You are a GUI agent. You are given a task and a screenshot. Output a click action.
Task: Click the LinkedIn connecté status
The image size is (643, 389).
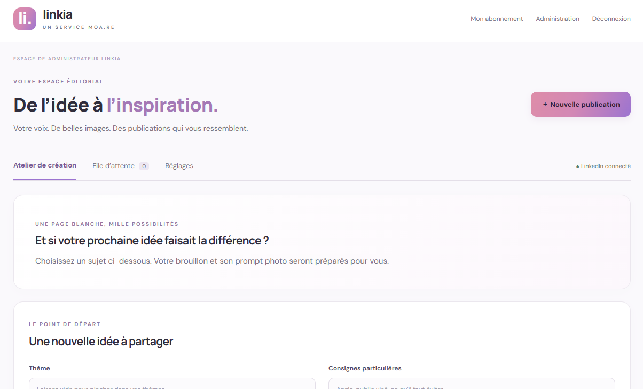coord(603,166)
